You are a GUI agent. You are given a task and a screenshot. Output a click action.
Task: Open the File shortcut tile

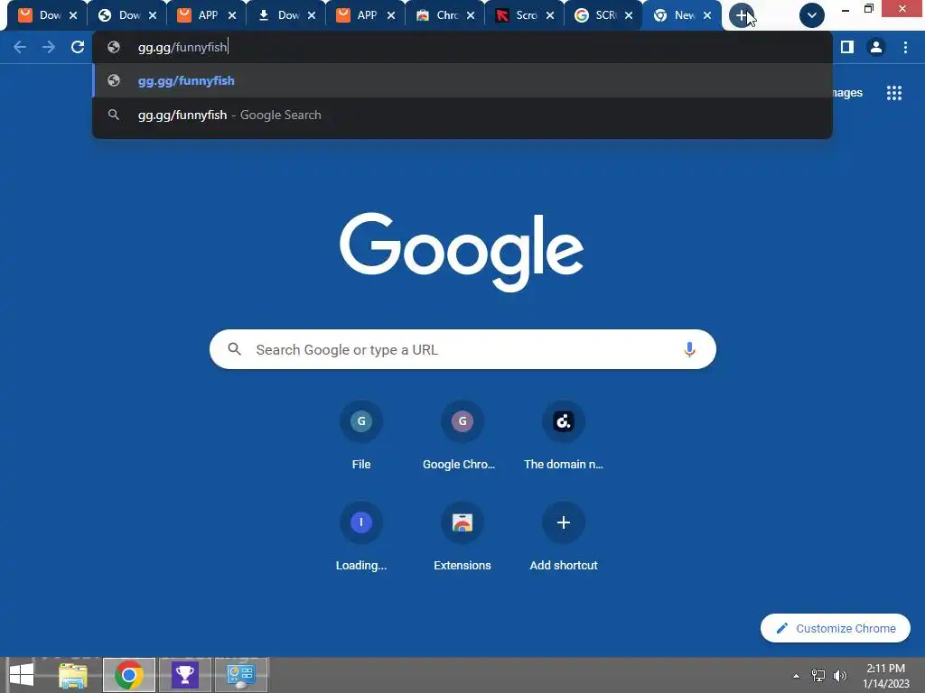coord(361,436)
